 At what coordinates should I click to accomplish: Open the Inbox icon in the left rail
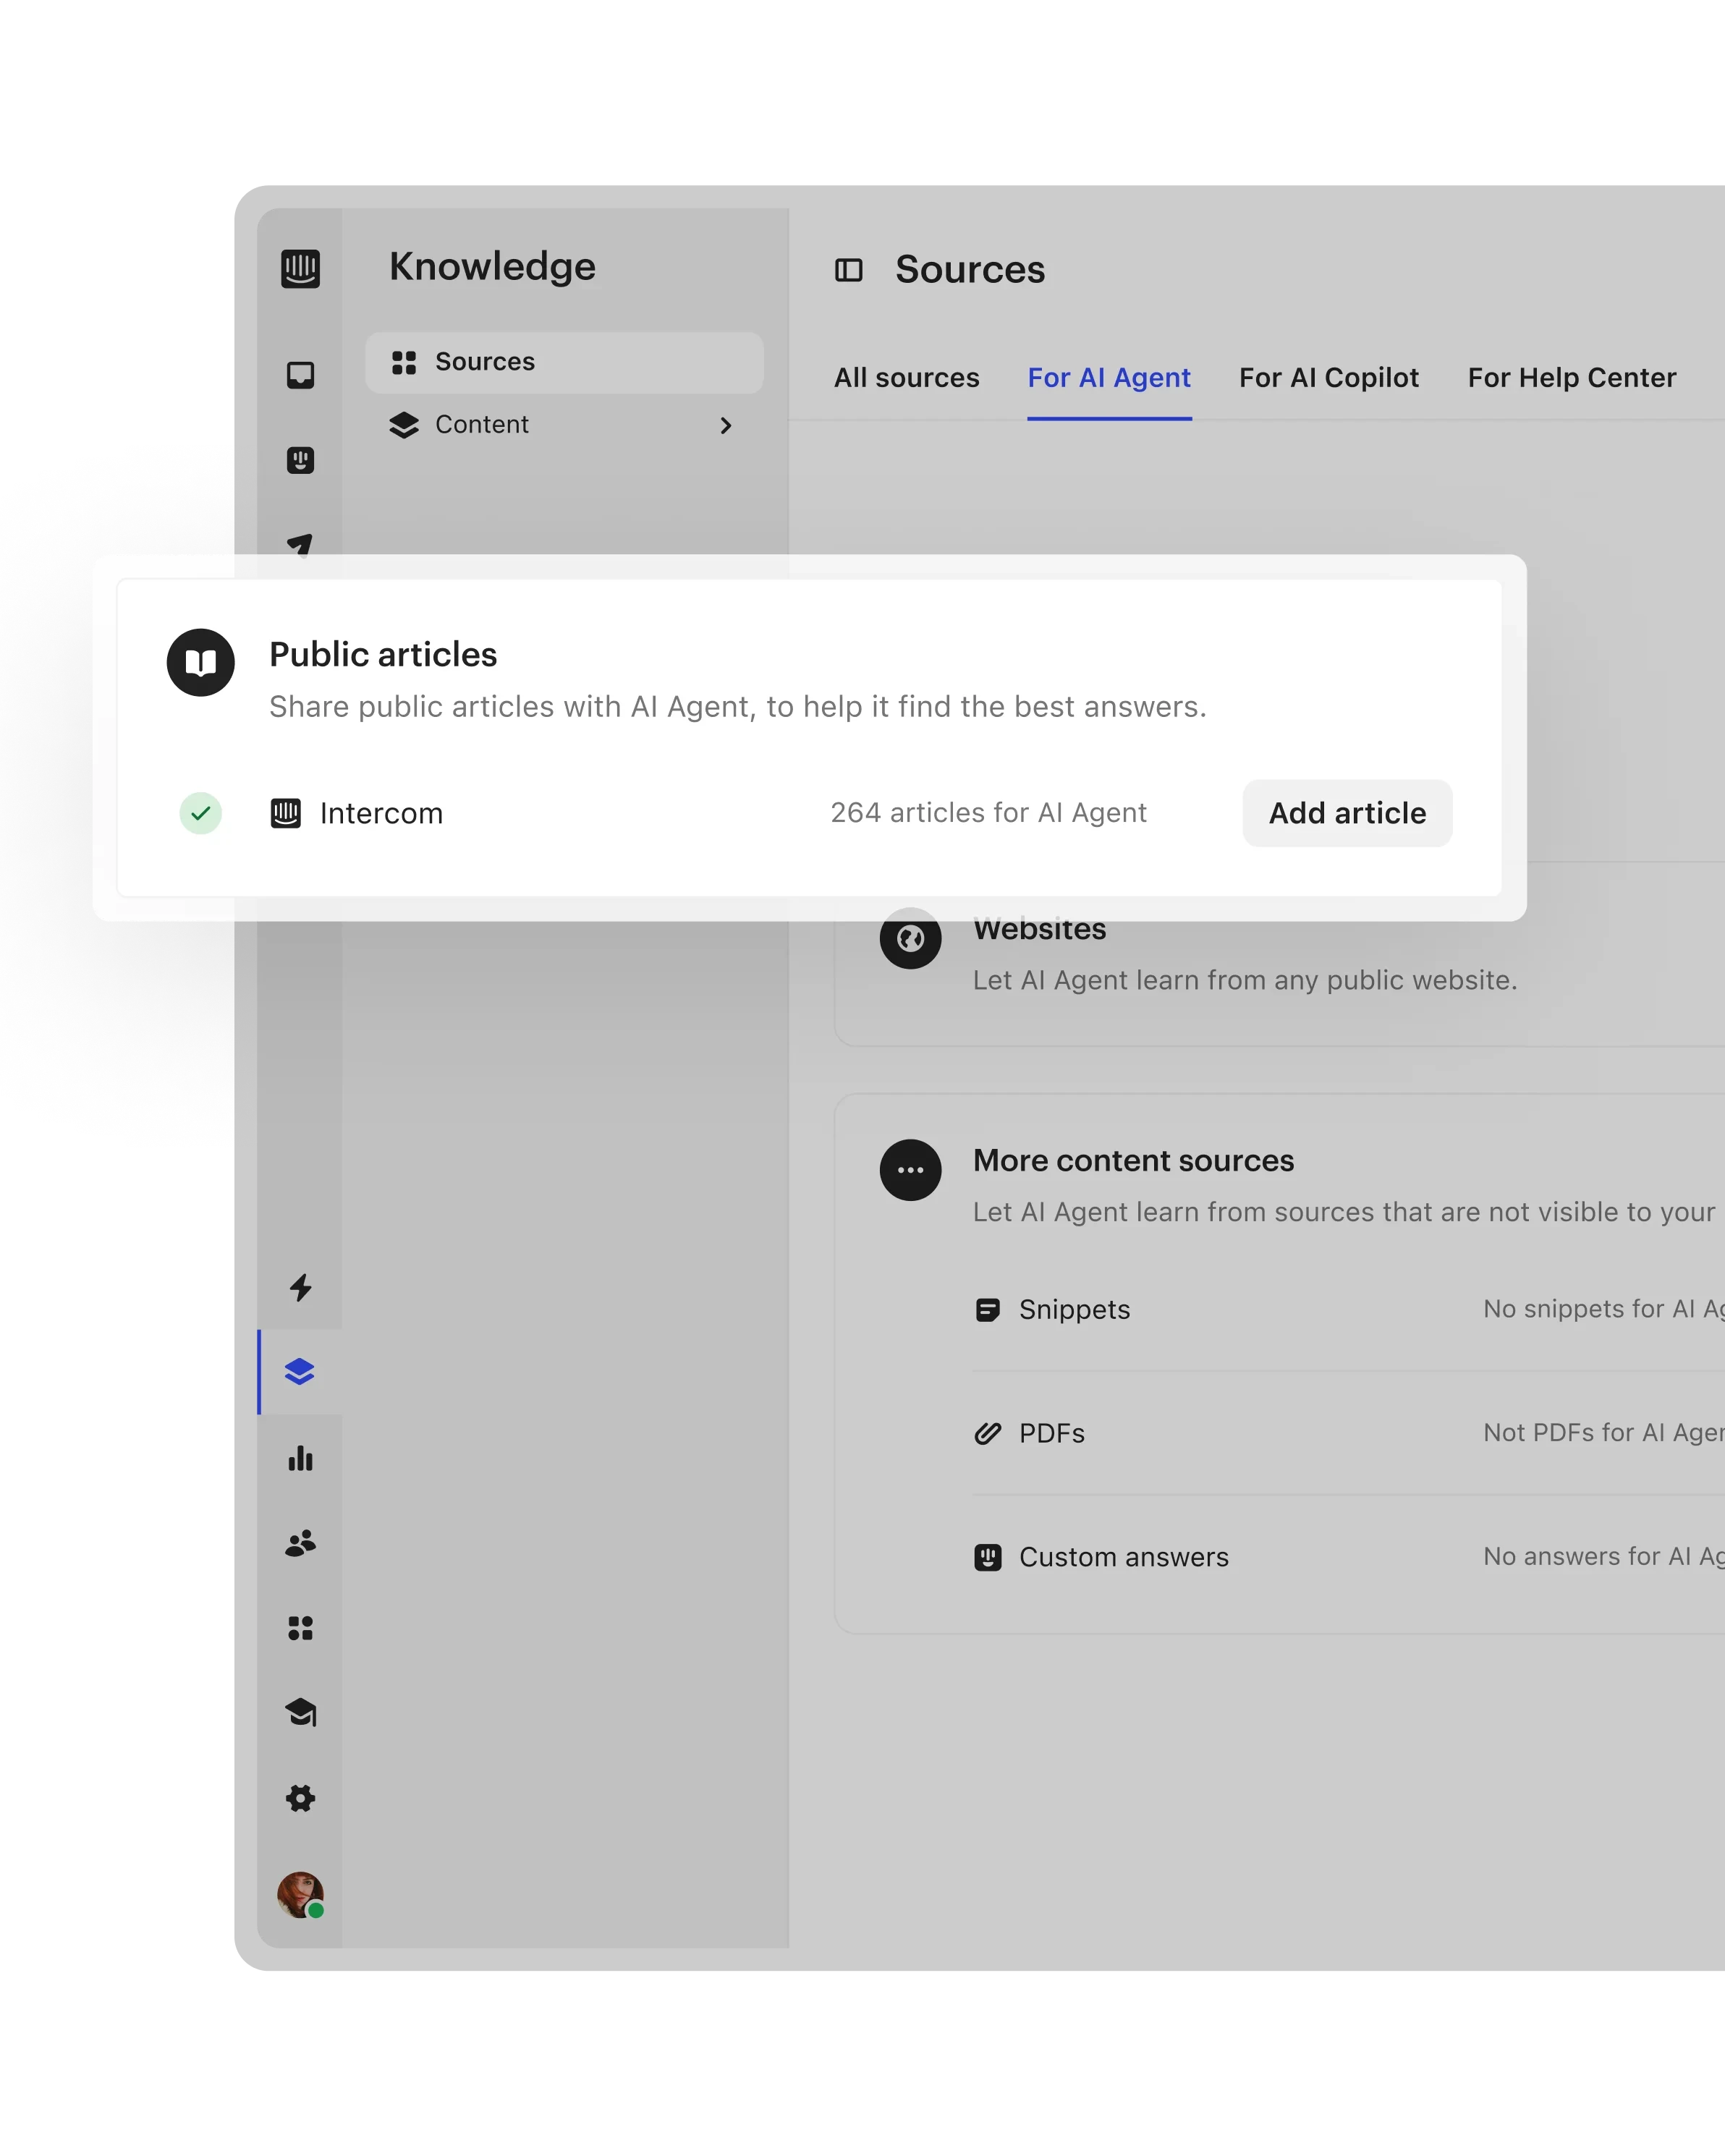tap(300, 375)
